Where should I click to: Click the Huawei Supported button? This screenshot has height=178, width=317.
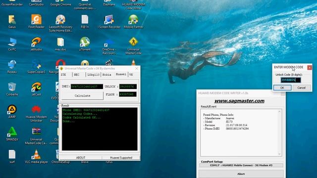[x=121, y=158]
